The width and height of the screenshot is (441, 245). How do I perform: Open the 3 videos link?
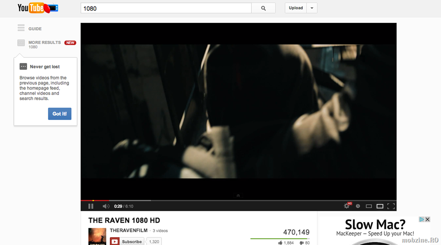[160, 231]
